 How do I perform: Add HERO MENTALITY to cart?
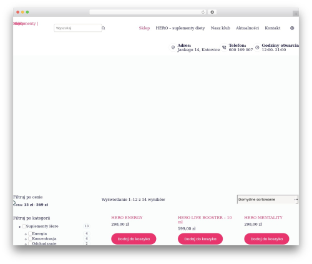point(266,239)
